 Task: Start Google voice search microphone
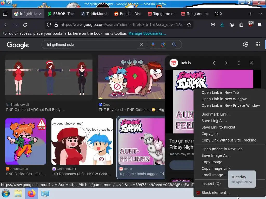[x=153, y=45]
